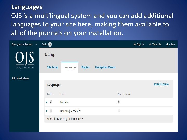Open the Tasks menu item
187x140 pixels.
point(45,44)
